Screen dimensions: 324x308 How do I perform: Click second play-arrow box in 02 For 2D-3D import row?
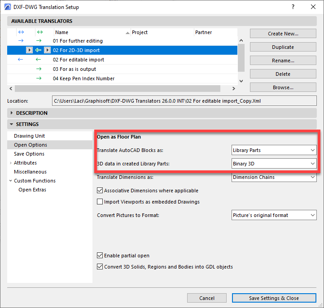(47, 50)
